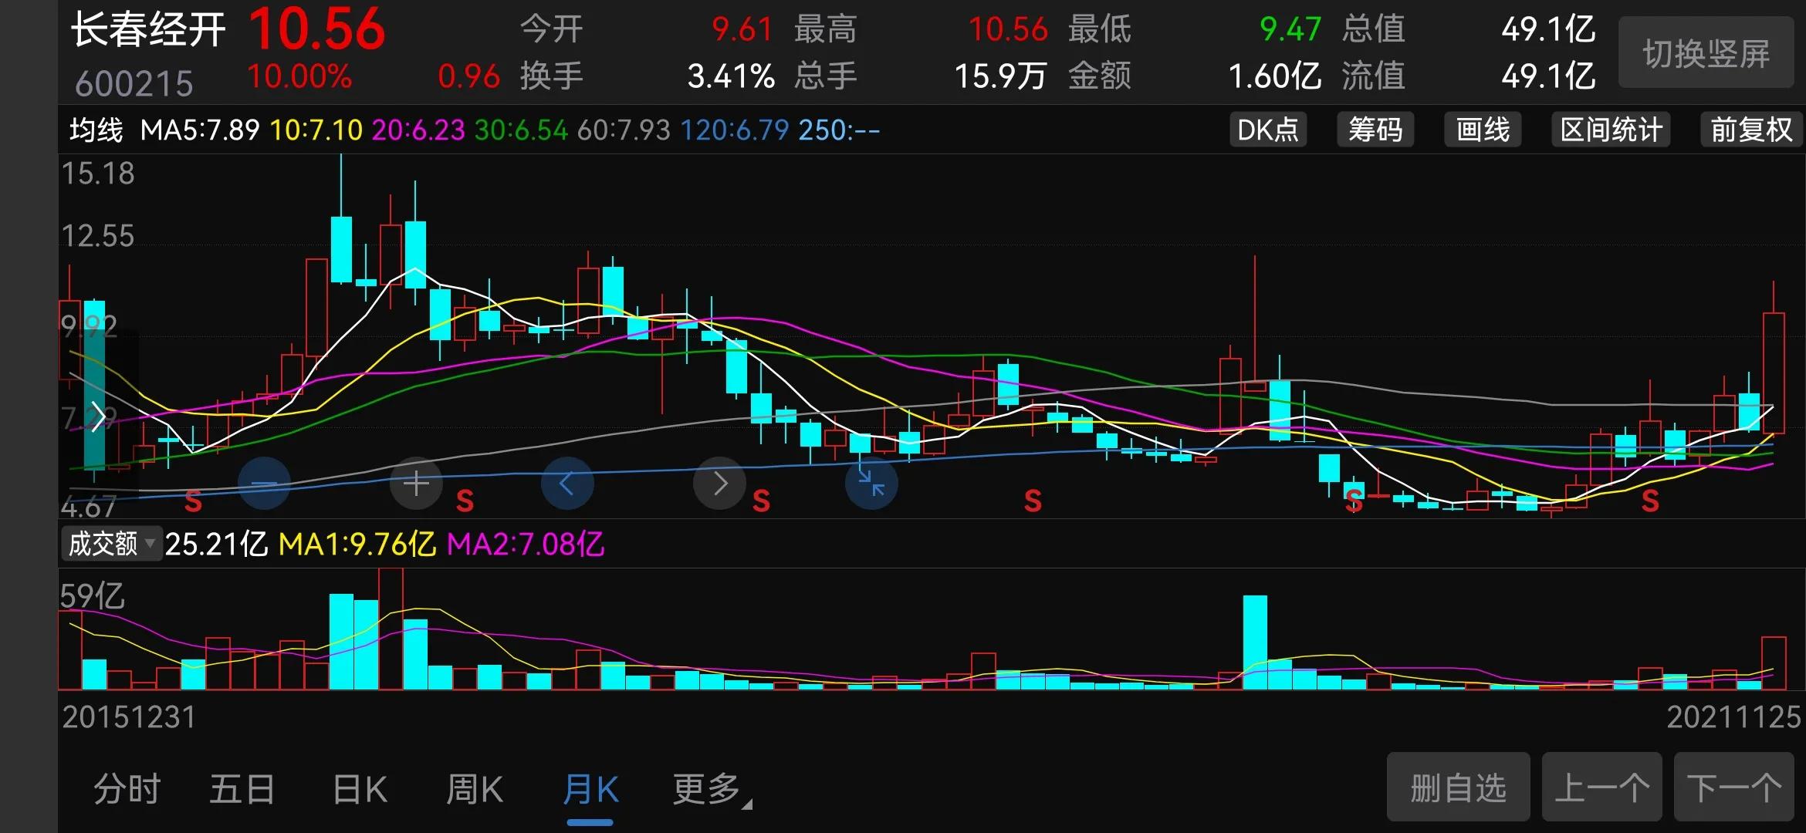Activate the 画线 drawing tool
This screenshot has height=833, width=1806.
[1482, 130]
